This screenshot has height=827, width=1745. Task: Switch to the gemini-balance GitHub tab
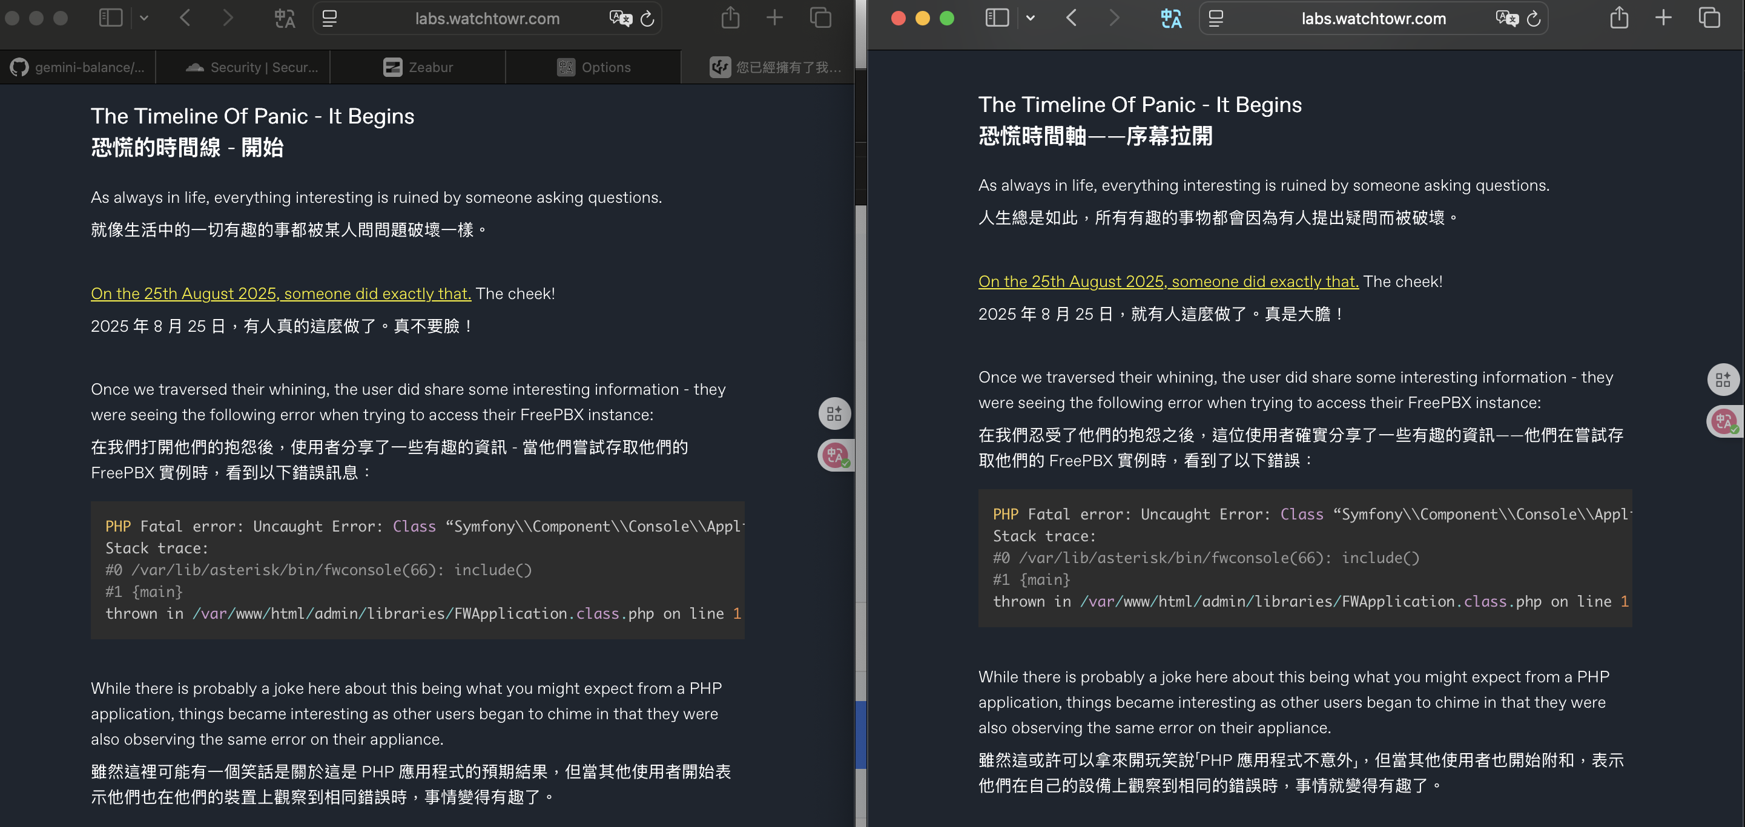(78, 67)
